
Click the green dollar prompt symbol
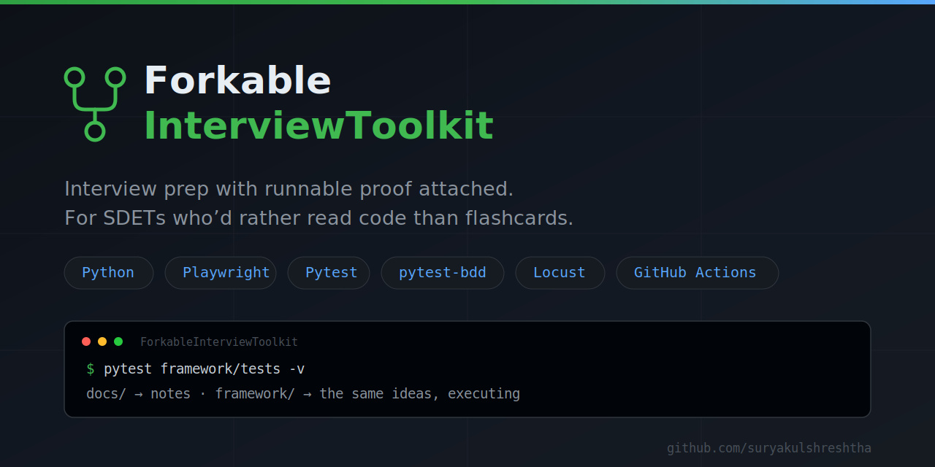pos(91,369)
